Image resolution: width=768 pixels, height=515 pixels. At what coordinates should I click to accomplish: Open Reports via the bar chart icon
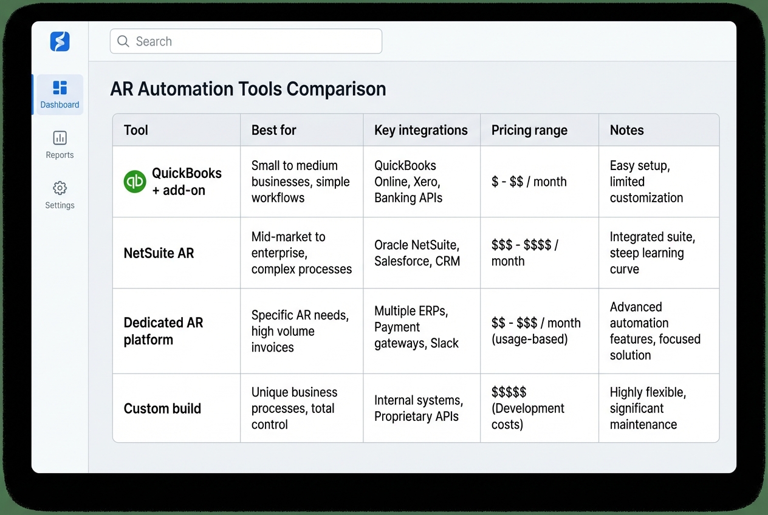(x=59, y=138)
